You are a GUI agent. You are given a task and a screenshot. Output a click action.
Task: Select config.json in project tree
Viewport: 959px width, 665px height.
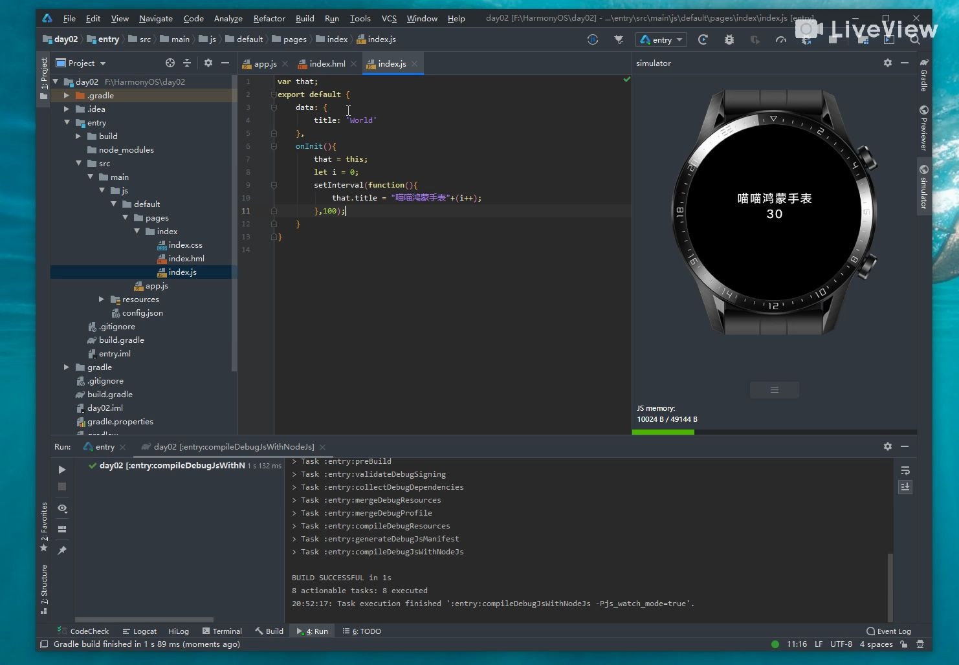[137, 312]
